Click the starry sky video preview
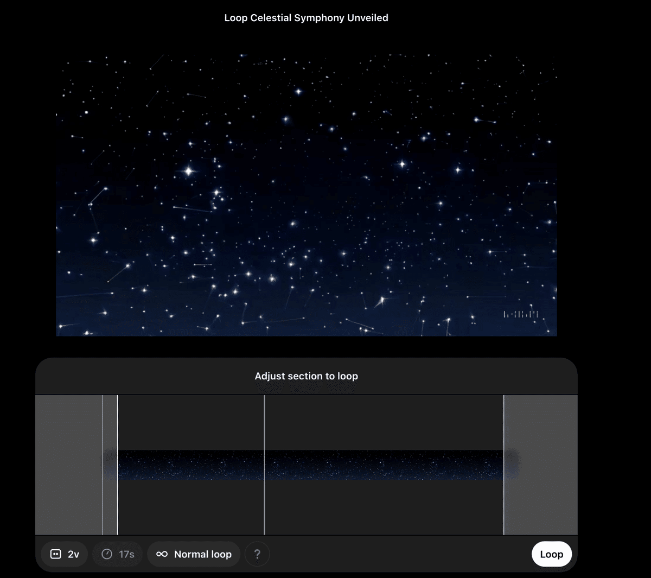 click(307, 195)
